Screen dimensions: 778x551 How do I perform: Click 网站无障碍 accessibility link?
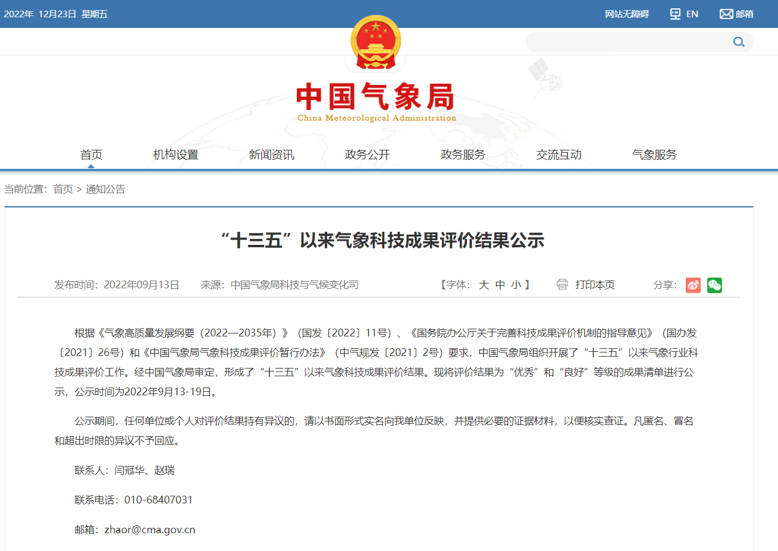(x=626, y=14)
